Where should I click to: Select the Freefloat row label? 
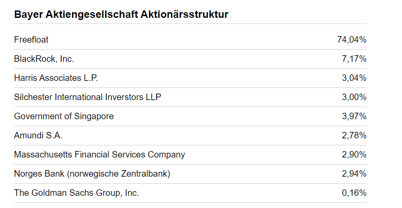coord(31,40)
